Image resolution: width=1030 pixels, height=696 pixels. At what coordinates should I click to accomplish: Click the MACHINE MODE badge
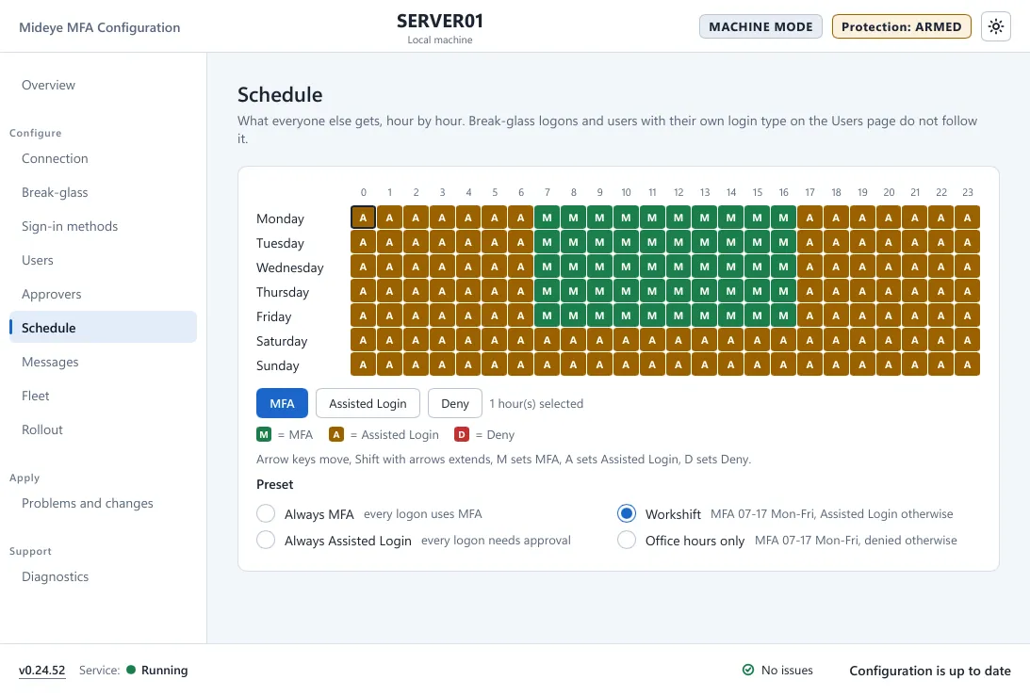click(x=760, y=27)
